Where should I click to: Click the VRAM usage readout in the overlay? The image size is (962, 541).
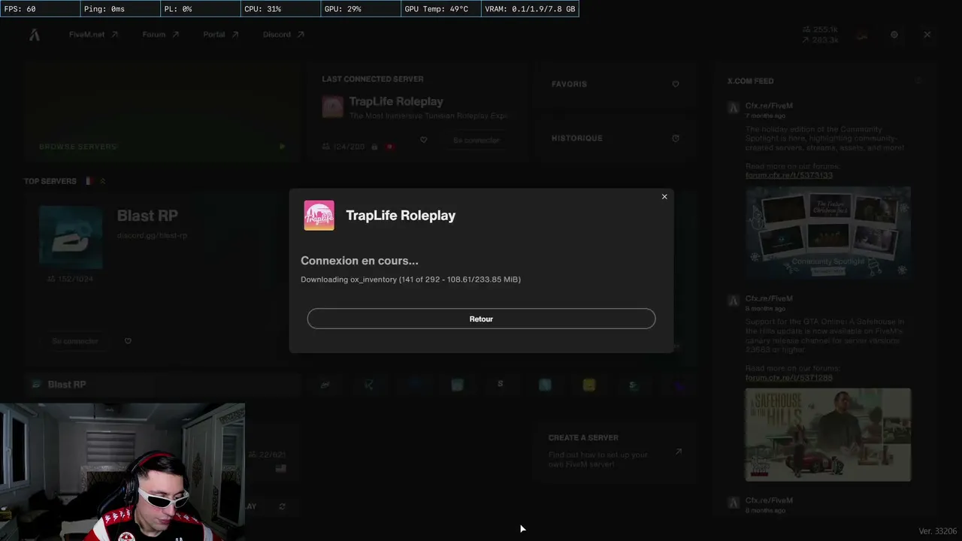tap(531, 9)
